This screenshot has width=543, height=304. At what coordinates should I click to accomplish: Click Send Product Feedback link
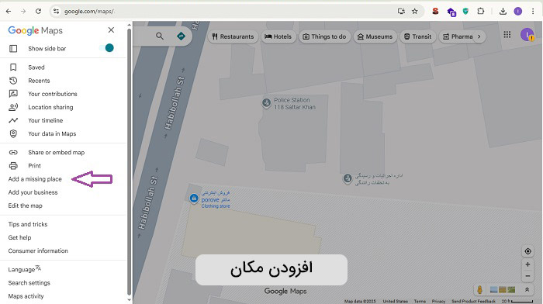[473, 301]
